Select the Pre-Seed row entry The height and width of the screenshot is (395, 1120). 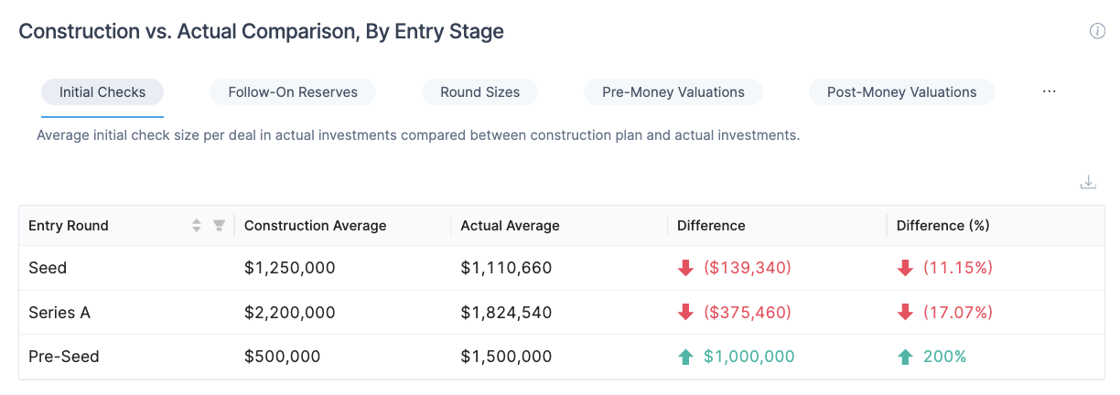[x=64, y=358]
